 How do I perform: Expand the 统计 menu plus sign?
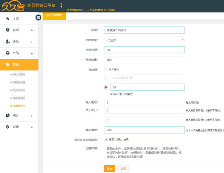click(32, 116)
